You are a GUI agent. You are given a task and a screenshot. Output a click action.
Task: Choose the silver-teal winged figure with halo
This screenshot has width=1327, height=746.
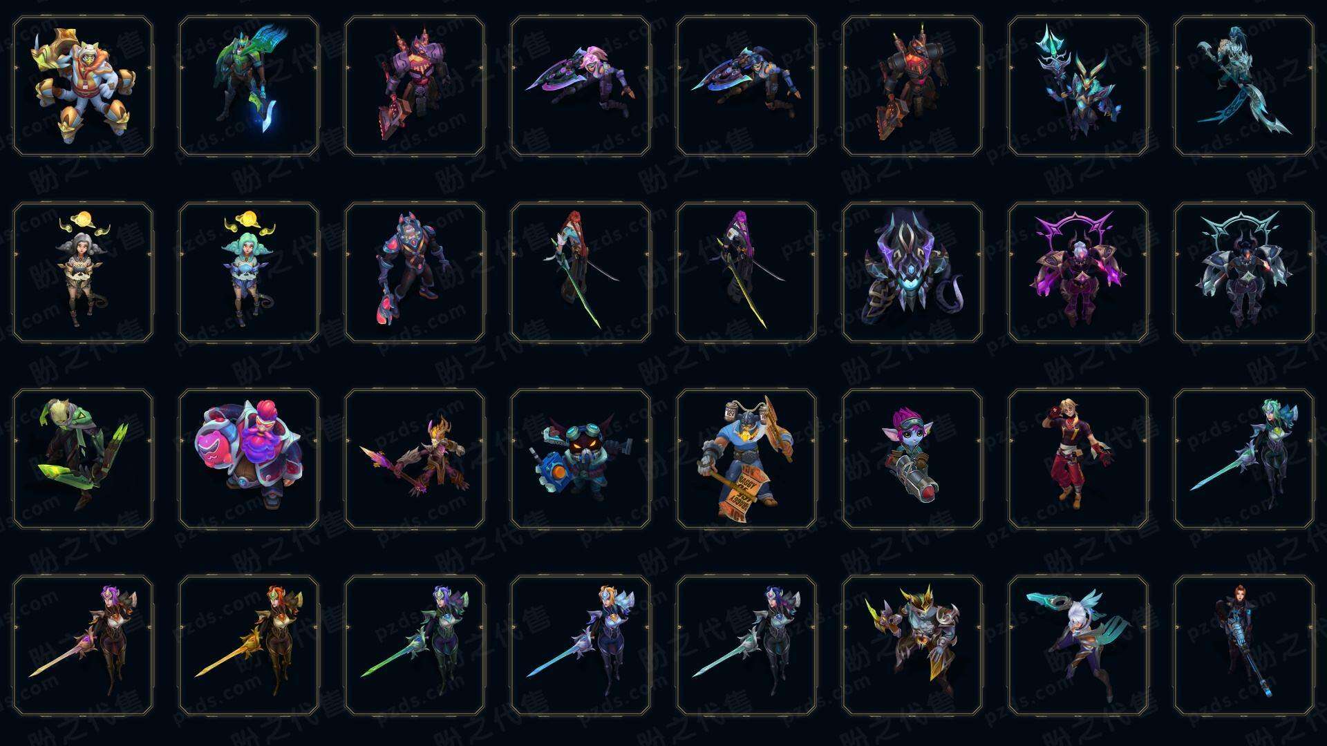point(1244,272)
